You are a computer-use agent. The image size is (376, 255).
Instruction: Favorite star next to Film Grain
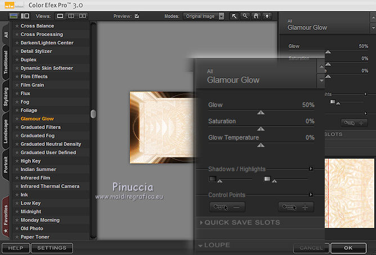(x=17, y=85)
